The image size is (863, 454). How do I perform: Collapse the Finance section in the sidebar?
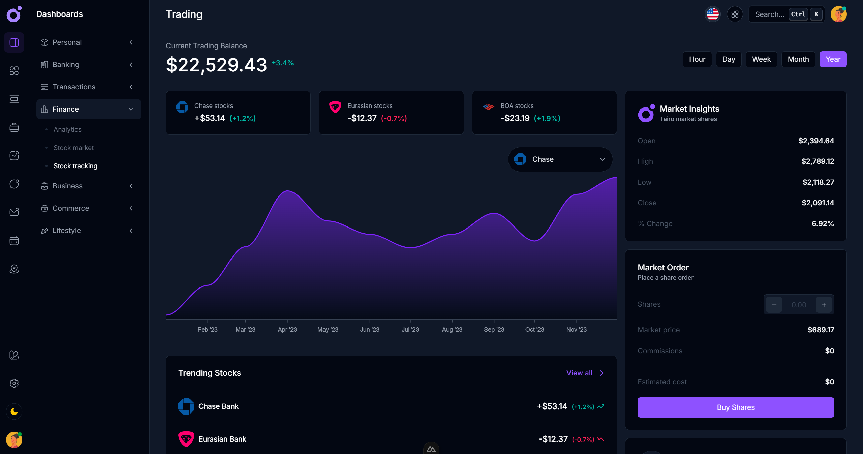coord(131,109)
